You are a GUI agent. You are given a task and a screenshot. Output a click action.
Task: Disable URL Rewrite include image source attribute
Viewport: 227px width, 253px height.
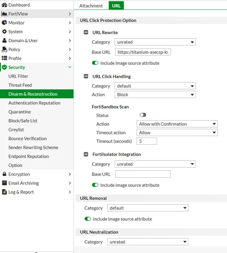coord(95,63)
